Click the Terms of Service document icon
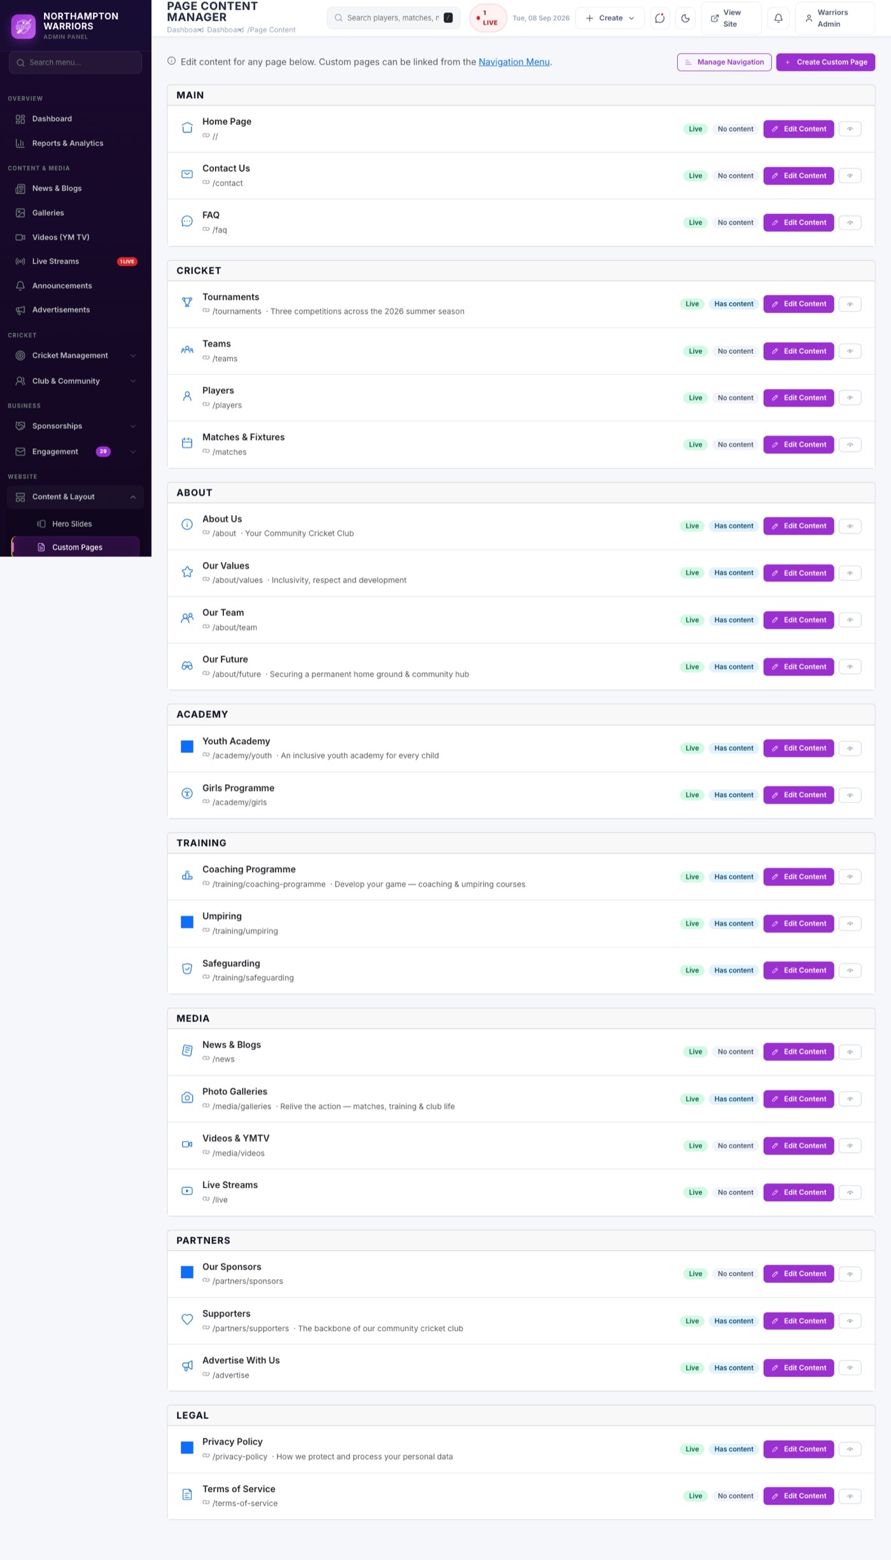Image resolution: width=891 pixels, height=1560 pixels. pyautogui.click(x=187, y=1494)
